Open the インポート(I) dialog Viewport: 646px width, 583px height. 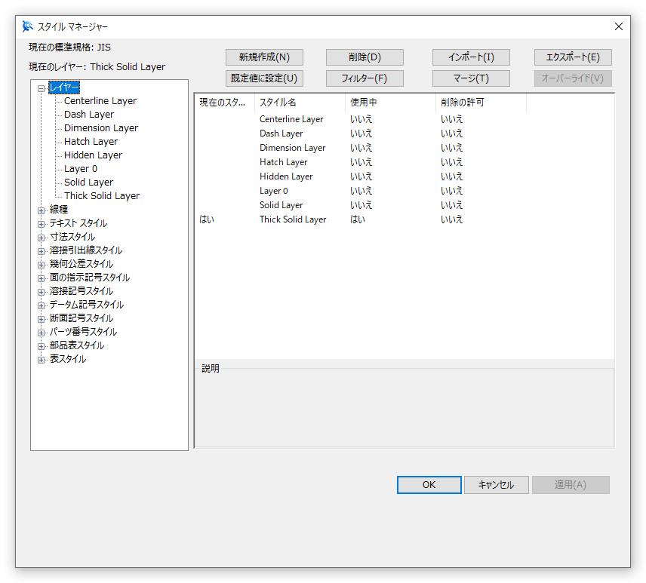coord(471,57)
